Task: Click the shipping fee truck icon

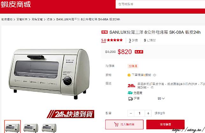Action: click(131, 99)
